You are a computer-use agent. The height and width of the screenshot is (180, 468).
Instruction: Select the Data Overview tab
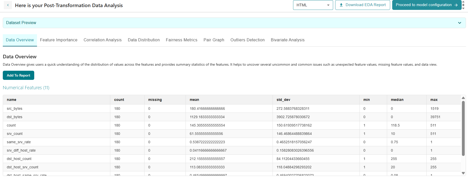20,40
